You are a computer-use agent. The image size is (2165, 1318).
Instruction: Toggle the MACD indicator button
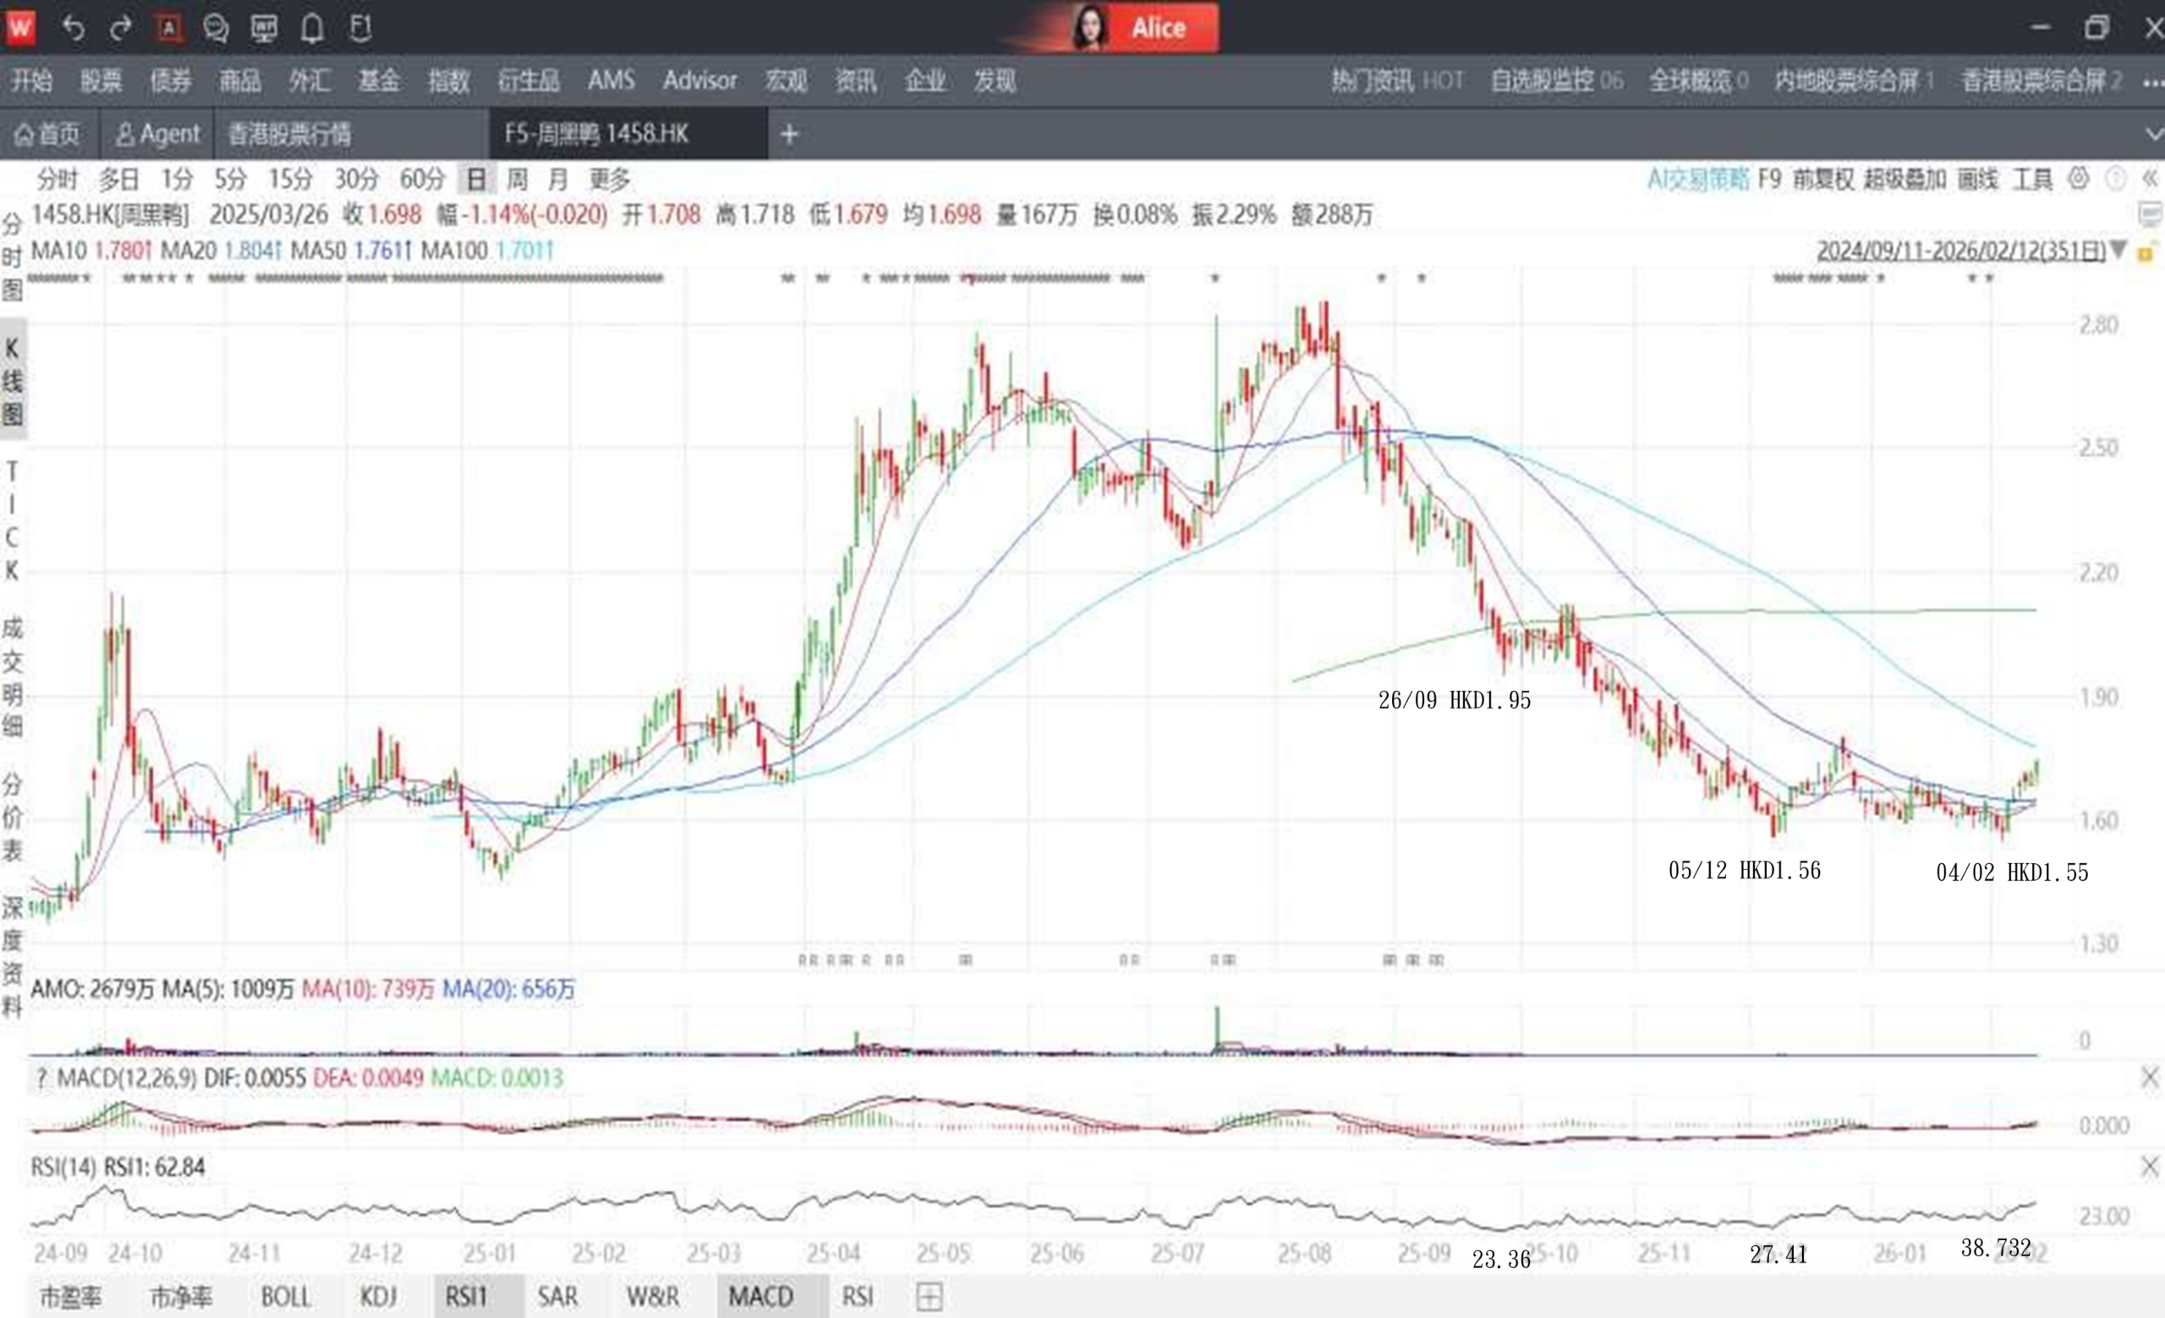tap(761, 1296)
